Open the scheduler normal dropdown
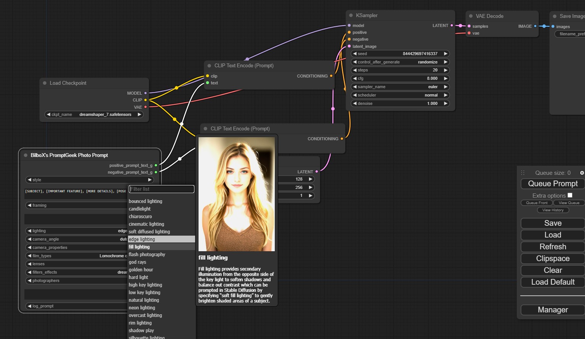This screenshot has width=585, height=339. tap(400, 95)
